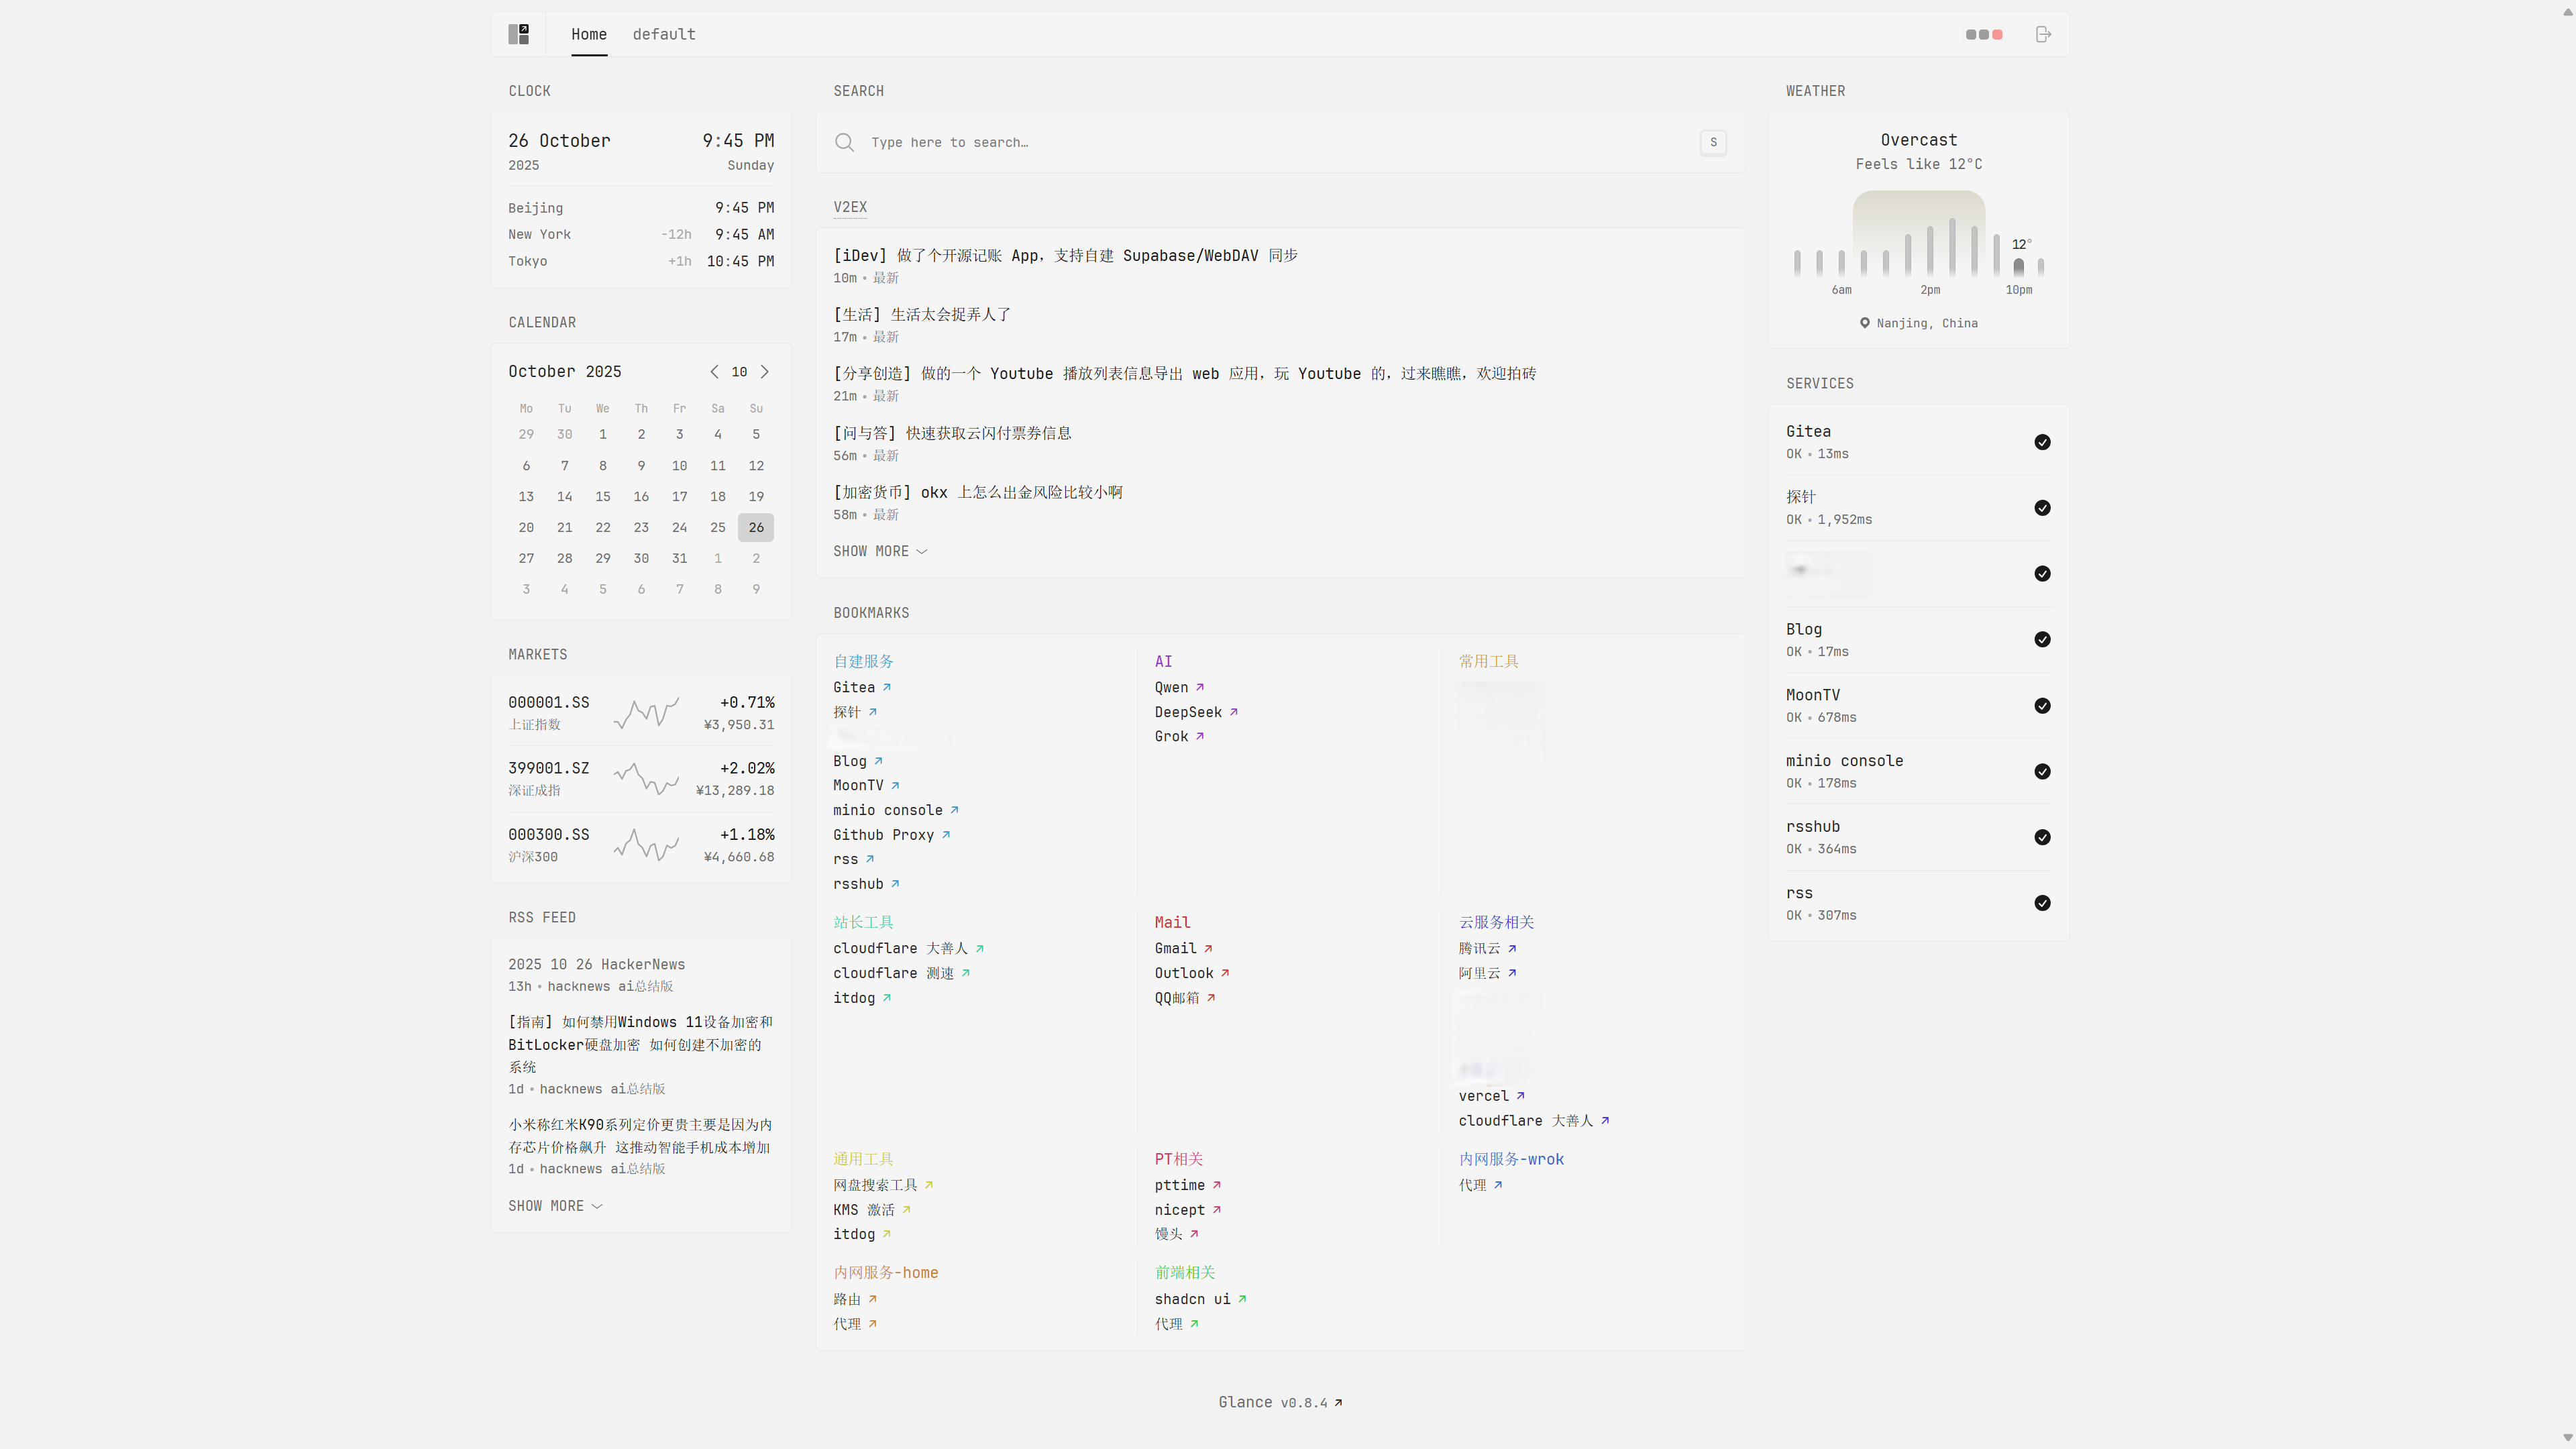Select October 26 in calendar
This screenshot has height=1449, width=2576.
(x=755, y=527)
